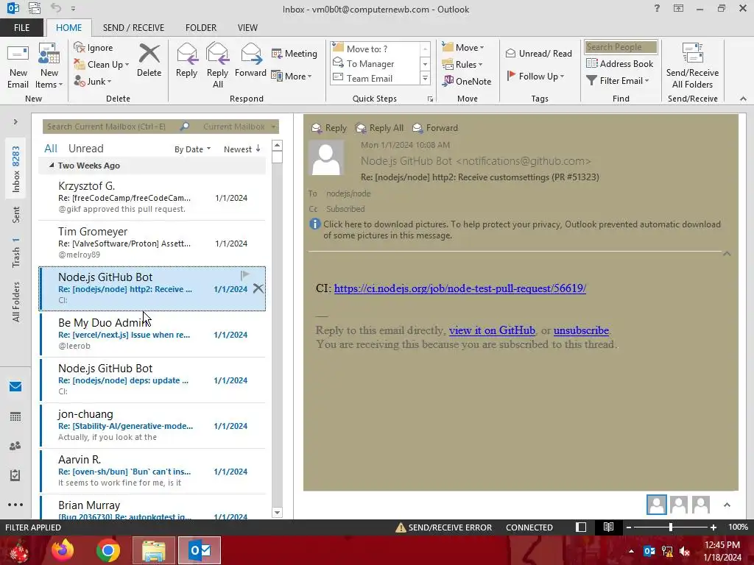Collapse the ribbon
This screenshot has width=754, height=565.
click(743, 99)
